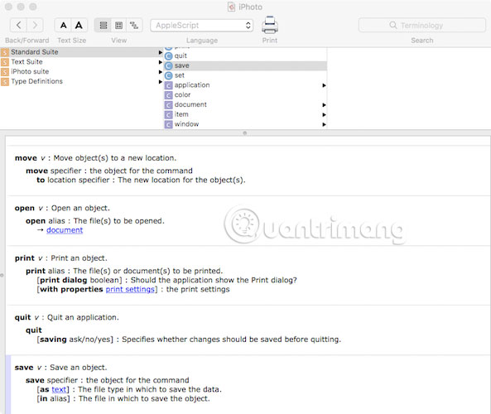Screen dimensions: 491x414
Task: Switch to column browser view mode
Action: pyautogui.click(x=118, y=25)
